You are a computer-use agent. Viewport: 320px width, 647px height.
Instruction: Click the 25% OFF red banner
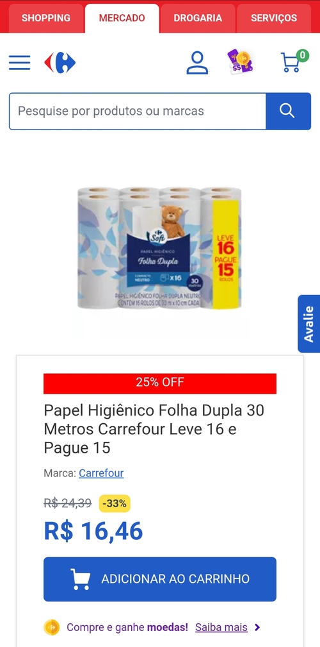click(160, 383)
